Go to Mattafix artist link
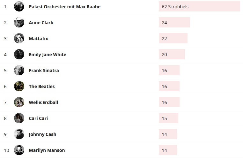Viewport: 243px width, 158px height. (x=38, y=39)
